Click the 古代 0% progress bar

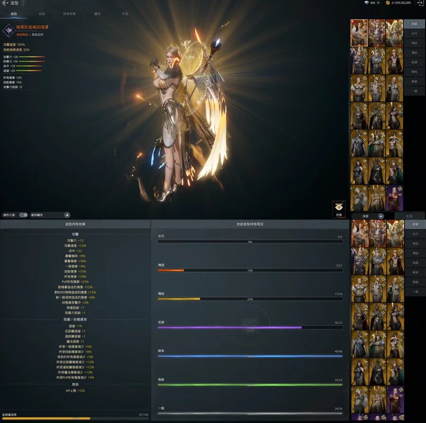tap(250, 242)
